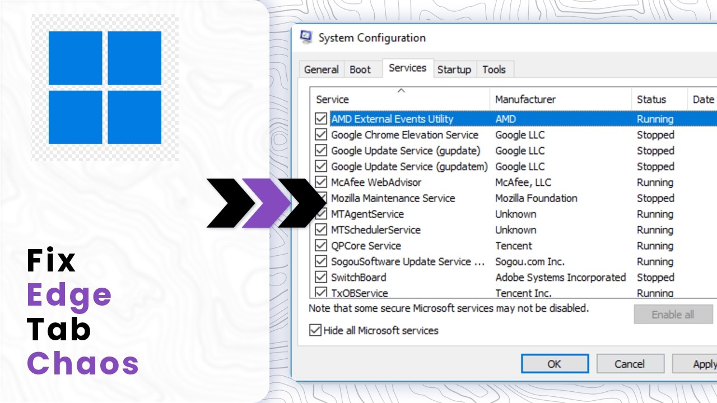Toggle Hide all Microsoft services checkbox
This screenshot has width=717, height=403.
click(x=316, y=330)
